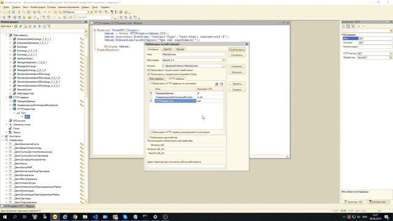393x221 pixels.
Task: Click the Опубликовать button
Action: tap(236, 49)
